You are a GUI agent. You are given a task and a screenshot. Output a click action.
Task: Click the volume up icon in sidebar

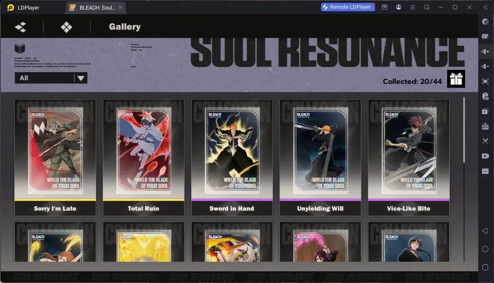click(485, 51)
